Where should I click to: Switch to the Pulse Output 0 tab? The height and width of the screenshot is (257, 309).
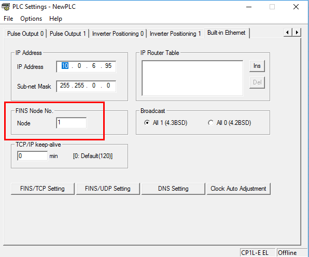25,34
